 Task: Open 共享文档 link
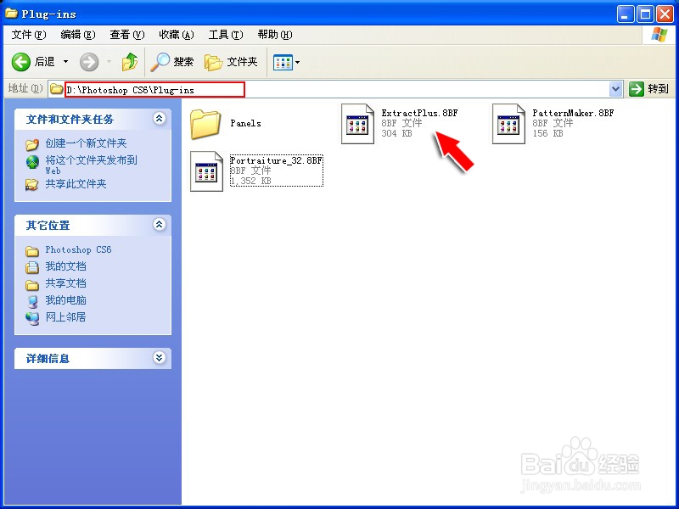point(66,283)
